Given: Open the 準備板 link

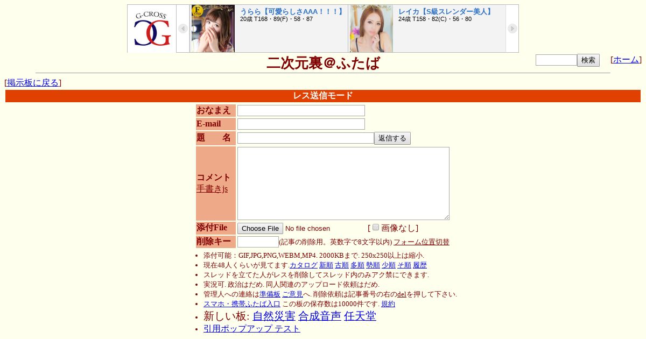Looking at the screenshot, I should click(x=270, y=294).
